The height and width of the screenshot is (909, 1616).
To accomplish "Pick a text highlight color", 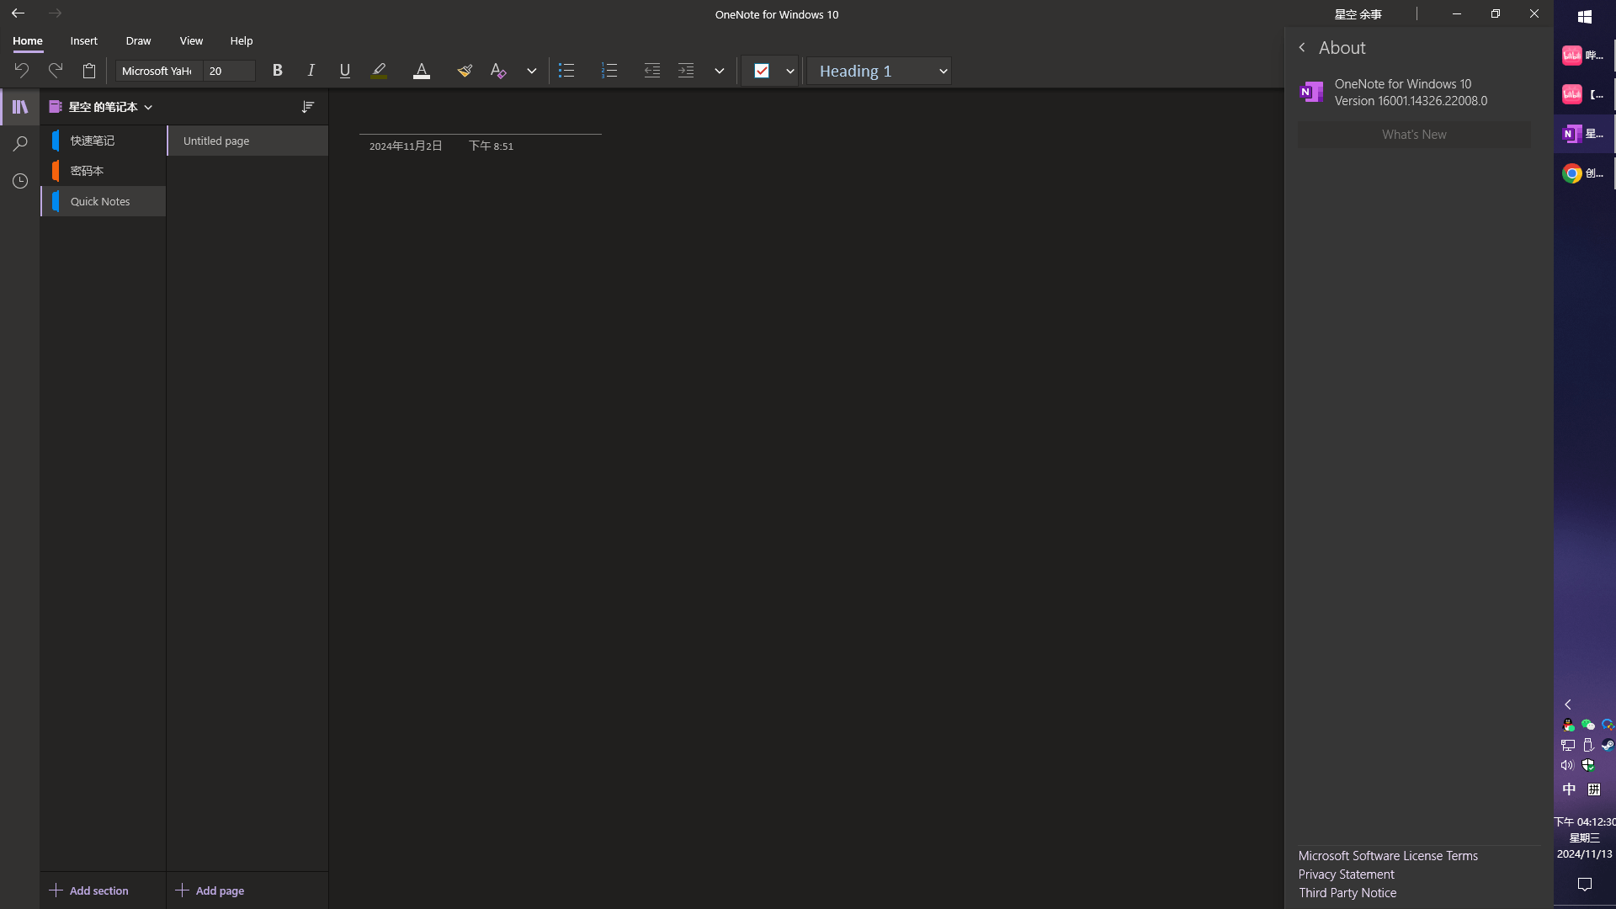I will point(379,71).
